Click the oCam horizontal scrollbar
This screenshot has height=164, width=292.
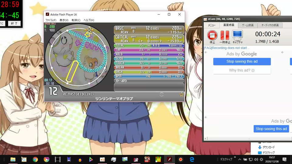(x=249, y=138)
